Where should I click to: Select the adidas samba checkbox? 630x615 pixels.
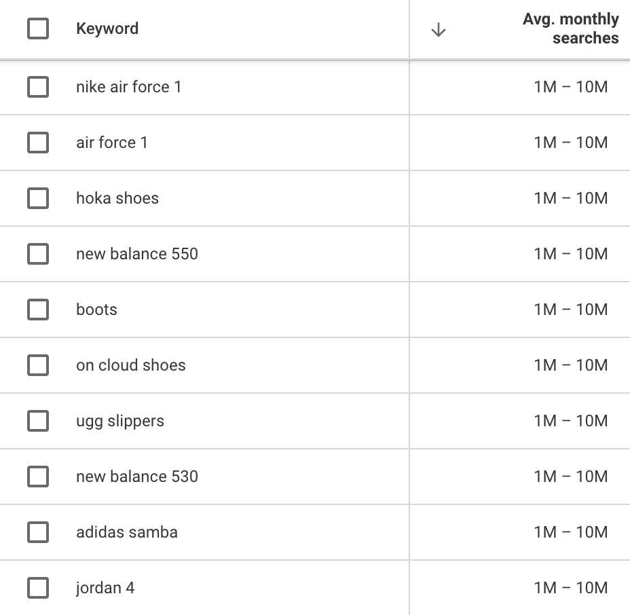pyautogui.click(x=38, y=532)
